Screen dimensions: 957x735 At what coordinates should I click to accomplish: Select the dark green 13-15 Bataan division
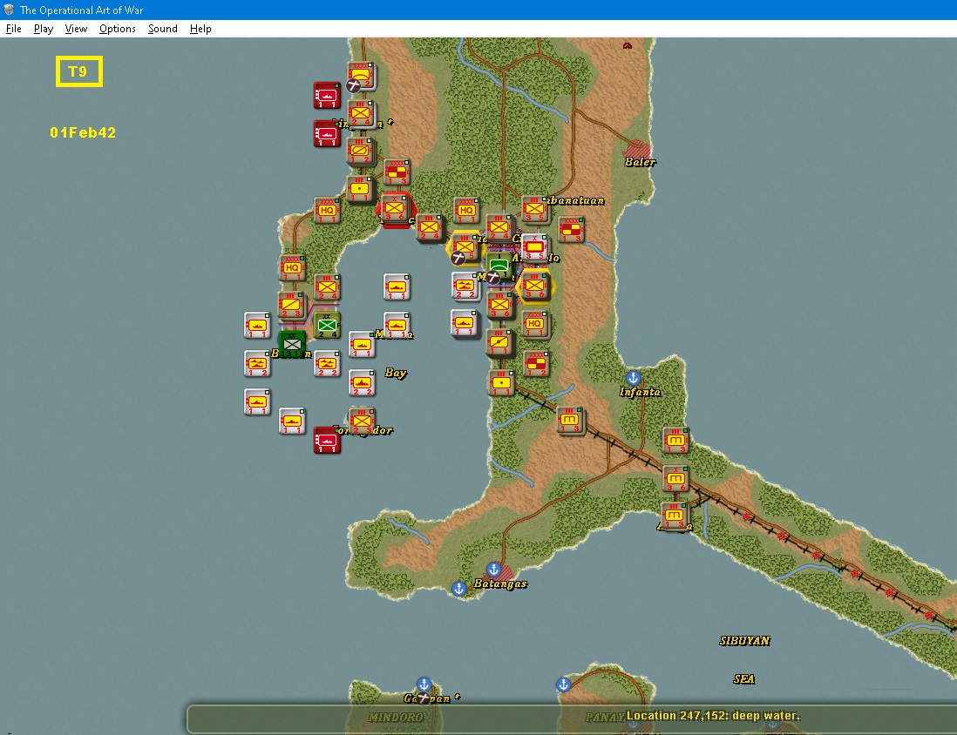(292, 345)
